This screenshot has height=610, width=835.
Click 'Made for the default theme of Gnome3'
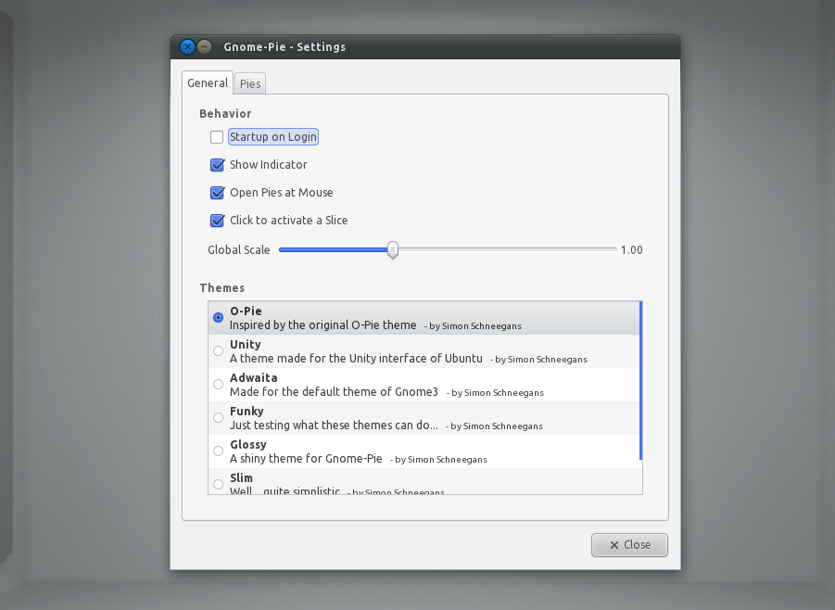[334, 391]
